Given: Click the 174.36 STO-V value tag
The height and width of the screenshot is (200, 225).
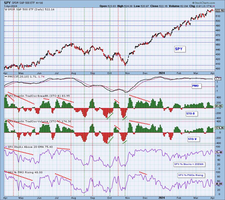Looking at the screenshot, I should coord(219,128).
